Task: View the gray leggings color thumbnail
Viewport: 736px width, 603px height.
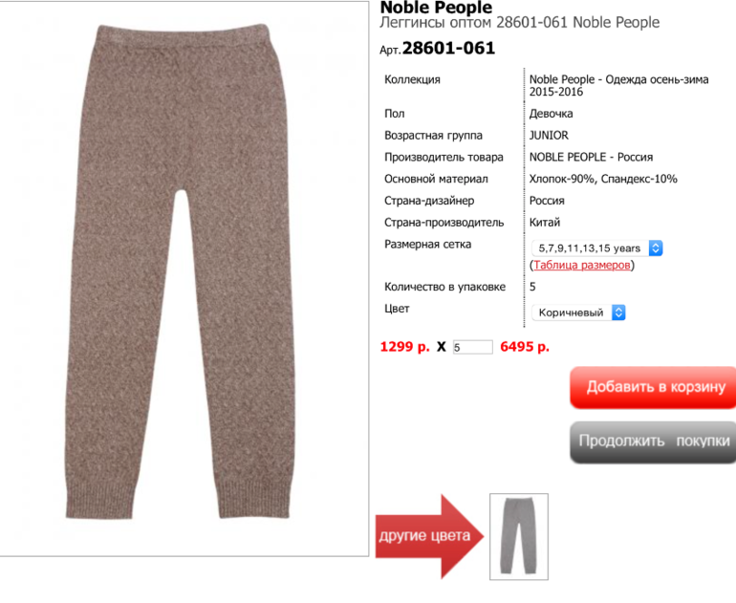Action: point(519,536)
